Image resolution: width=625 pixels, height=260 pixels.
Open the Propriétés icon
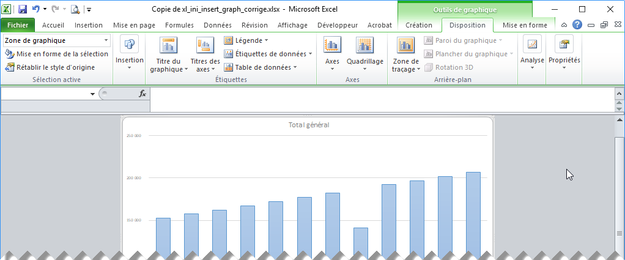pyautogui.click(x=564, y=45)
